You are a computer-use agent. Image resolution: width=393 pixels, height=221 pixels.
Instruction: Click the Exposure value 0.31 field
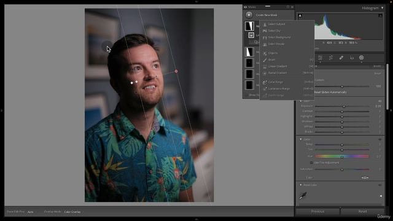[378, 106]
